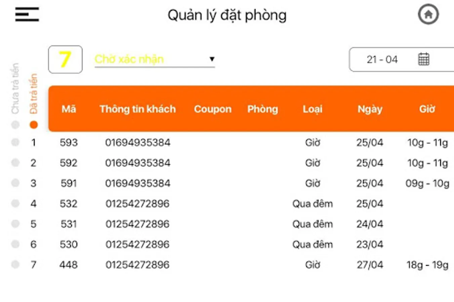Select the 09g - 10g time slot

click(x=427, y=184)
